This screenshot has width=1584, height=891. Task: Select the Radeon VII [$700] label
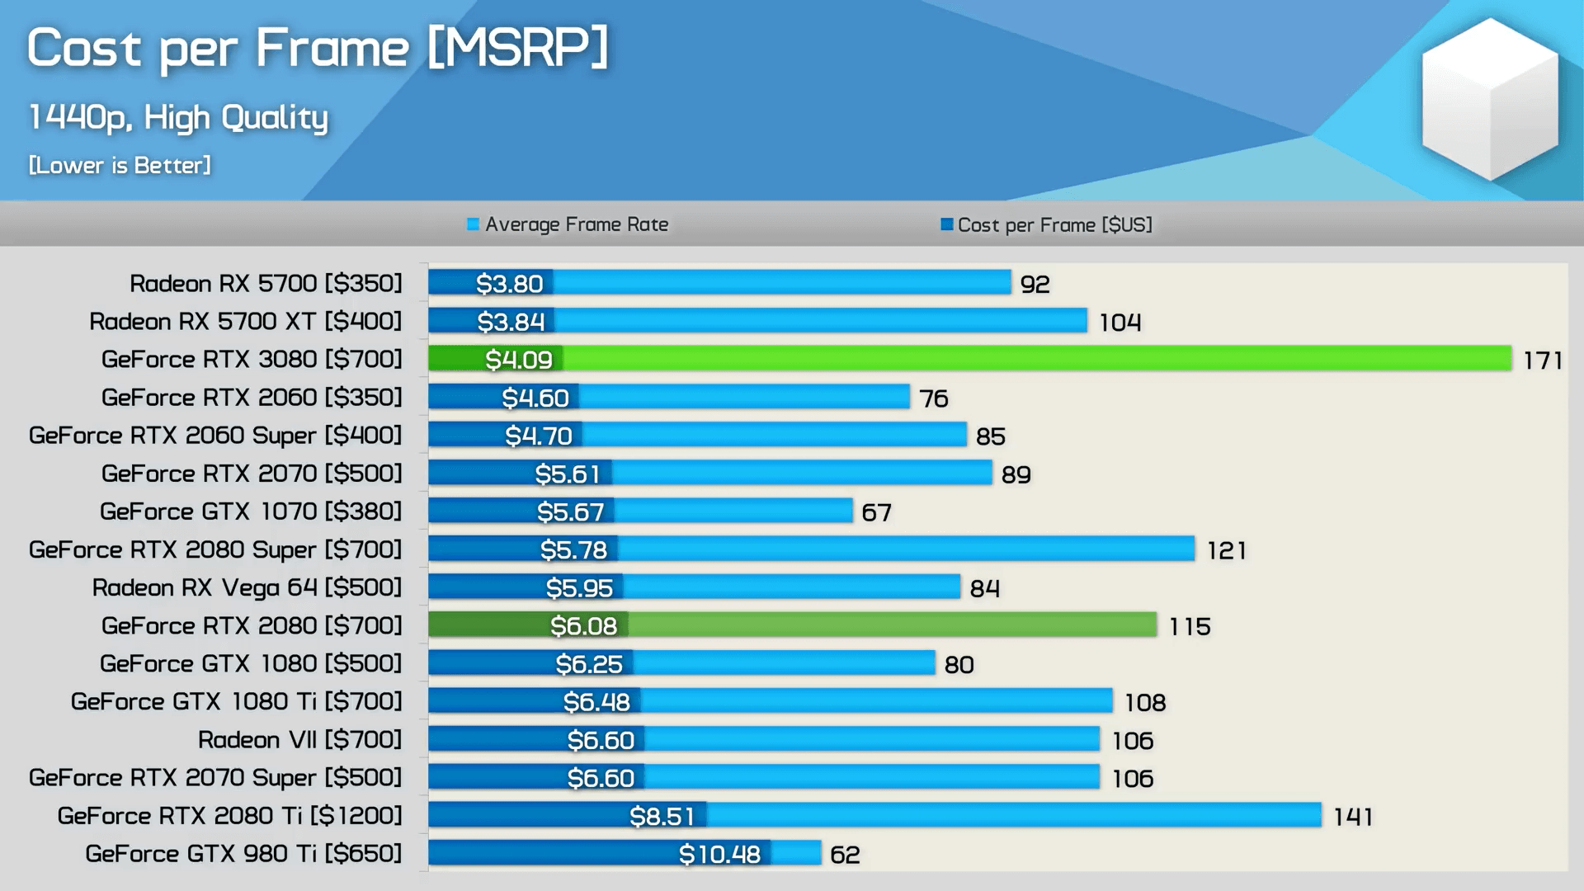click(x=299, y=740)
